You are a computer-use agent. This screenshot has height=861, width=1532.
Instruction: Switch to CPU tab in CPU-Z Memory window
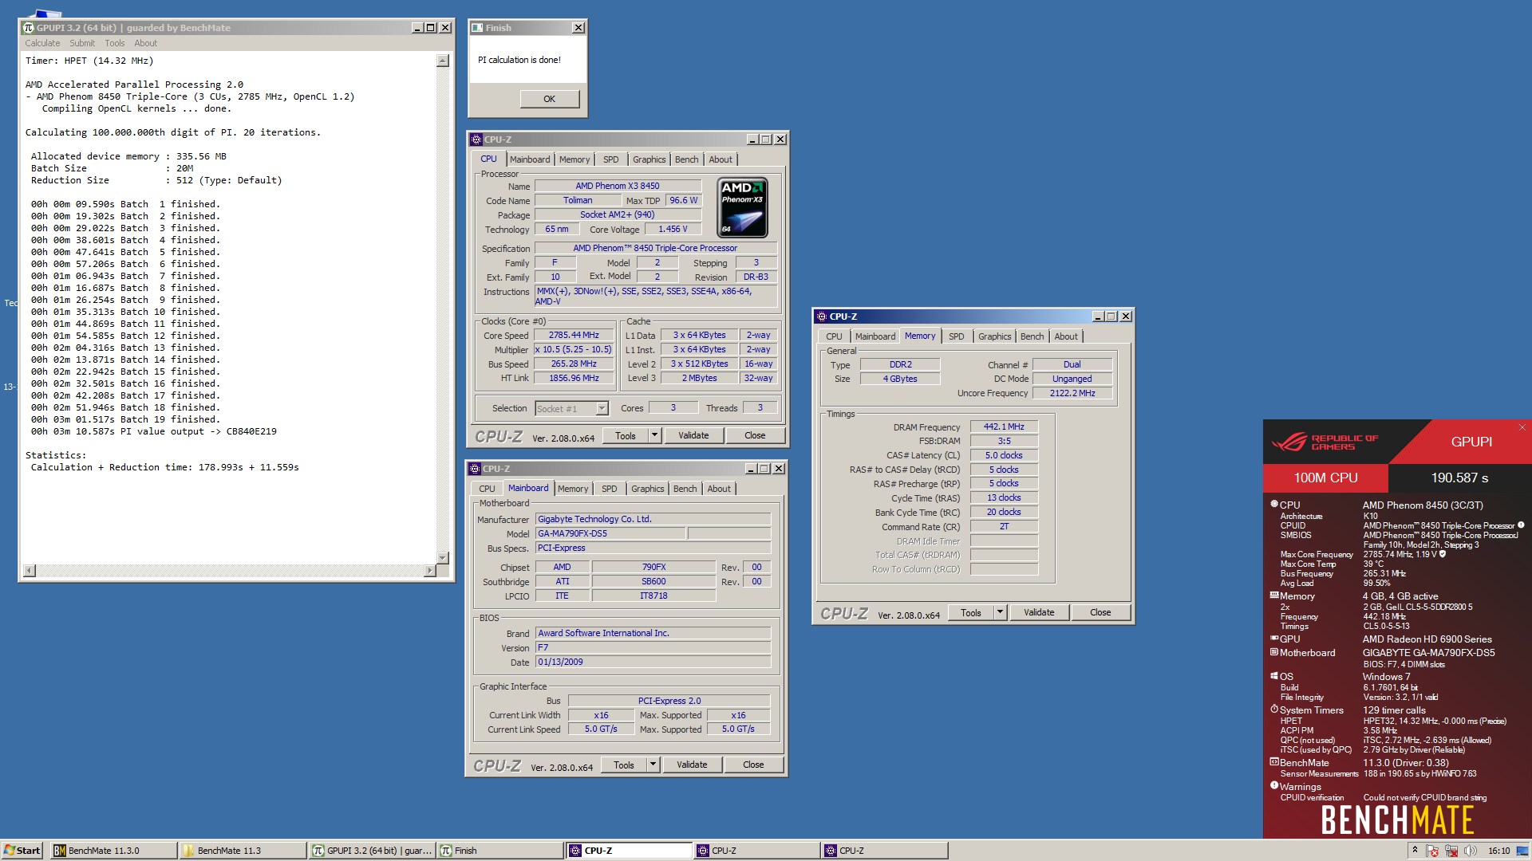tap(834, 336)
